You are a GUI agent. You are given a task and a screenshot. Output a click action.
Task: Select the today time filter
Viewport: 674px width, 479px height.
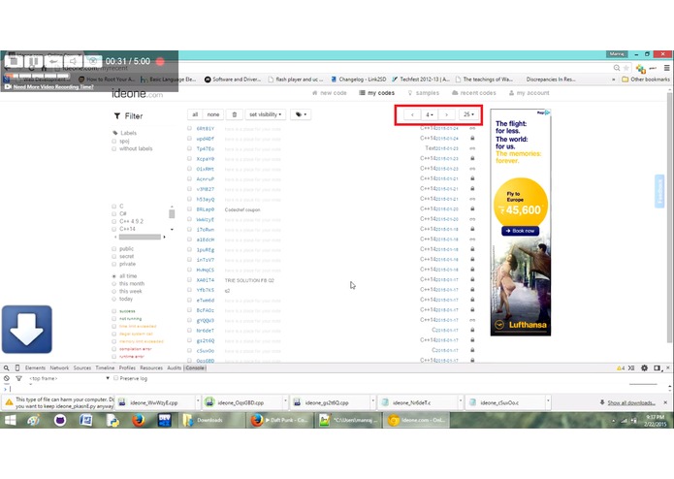point(113,299)
